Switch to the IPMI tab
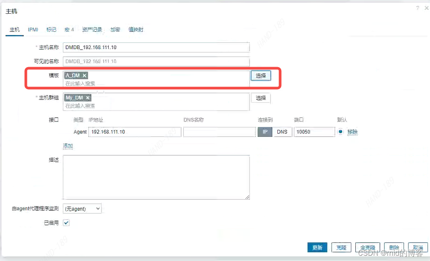This screenshot has height=261, width=430. 33,30
